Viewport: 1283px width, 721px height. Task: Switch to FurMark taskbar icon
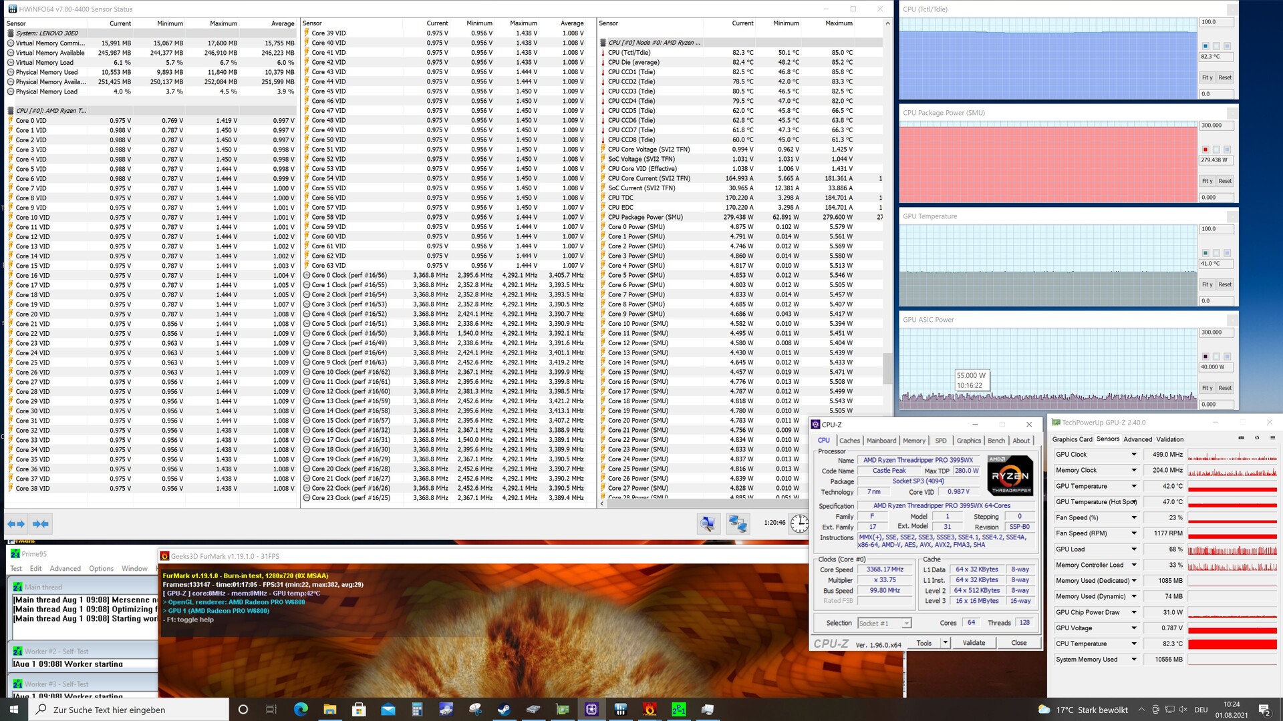649,709
